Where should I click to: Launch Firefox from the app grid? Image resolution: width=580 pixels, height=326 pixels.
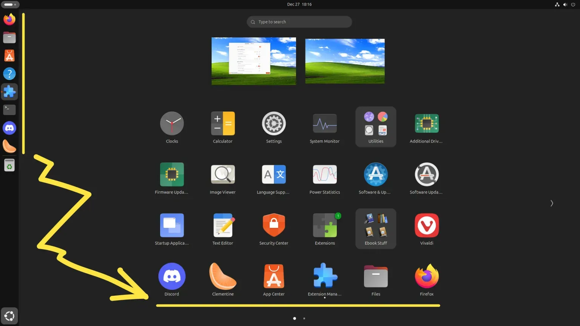click(x=427, y=280)
